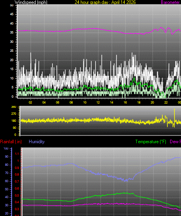This screenshot has height=216, width=181.
Task: Click the '0.7' rainfall axis value
Action: click(x=17, y=182)
